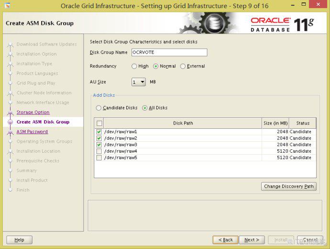This screenshot has width=330, height=249.
Task: Click the Status column header
Action: 303,123
